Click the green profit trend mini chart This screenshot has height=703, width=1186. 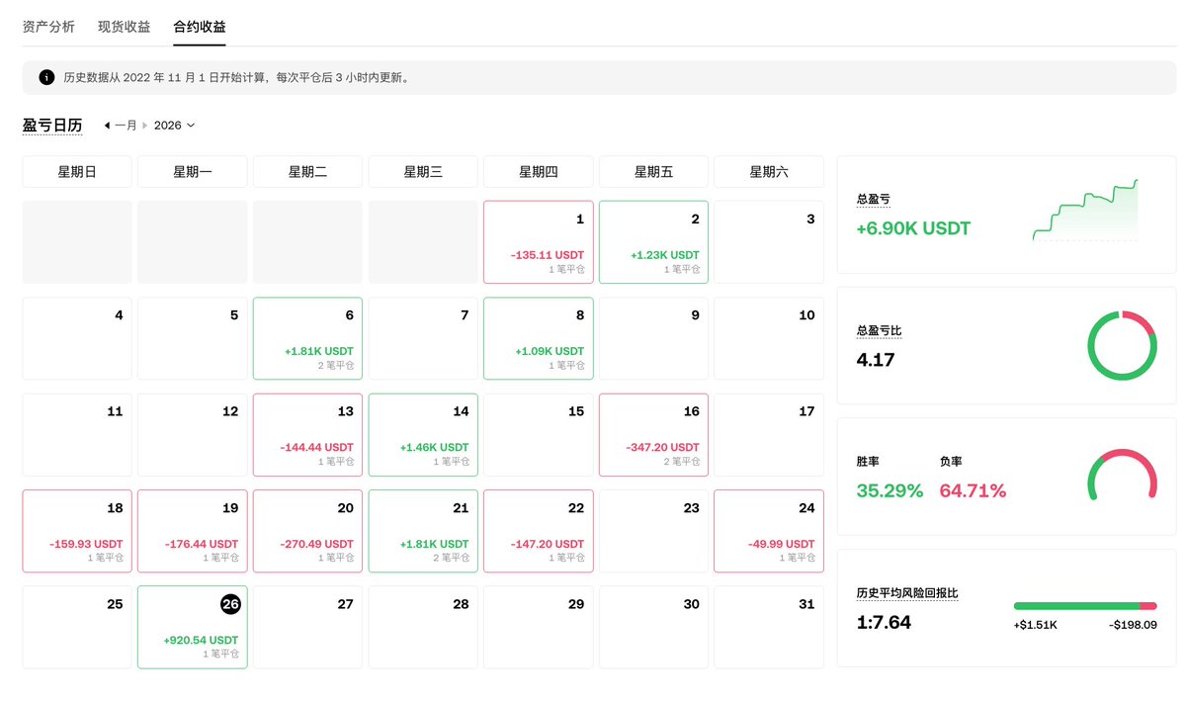click(x=1084, y=210)
